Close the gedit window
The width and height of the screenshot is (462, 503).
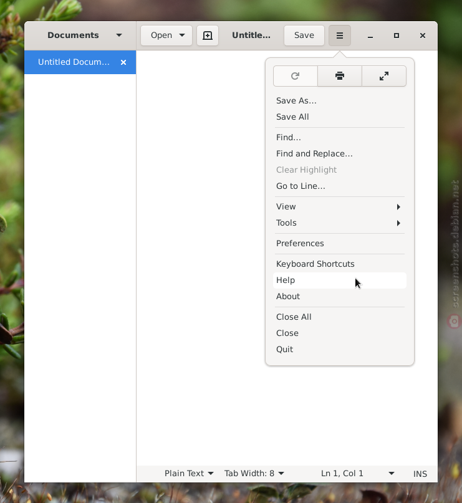tap(423, 36)
